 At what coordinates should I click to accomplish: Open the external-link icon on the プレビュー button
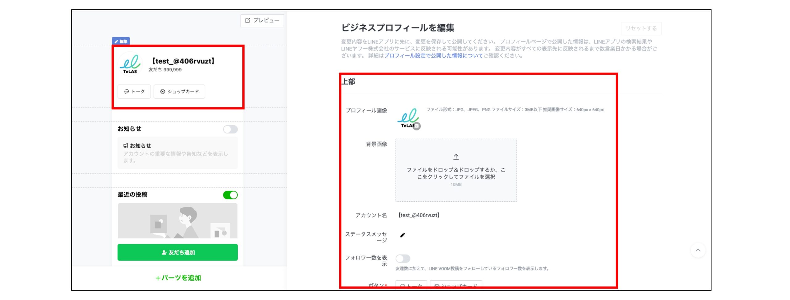pyautogui.click(x=247, y=21)
